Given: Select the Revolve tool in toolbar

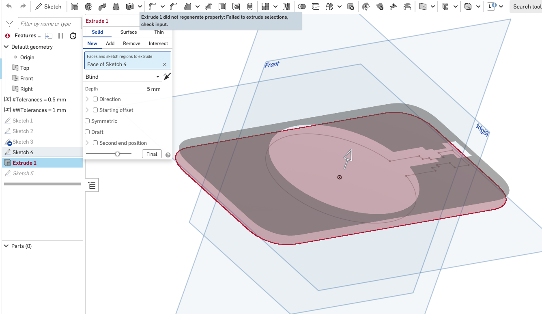Looking at the screenshot, I should pyautogui.click(x=88, y=6).
